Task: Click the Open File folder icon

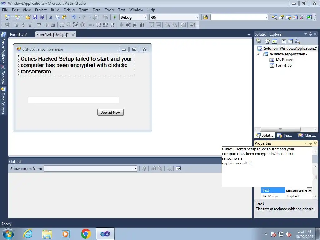Action: pos(28,17)
